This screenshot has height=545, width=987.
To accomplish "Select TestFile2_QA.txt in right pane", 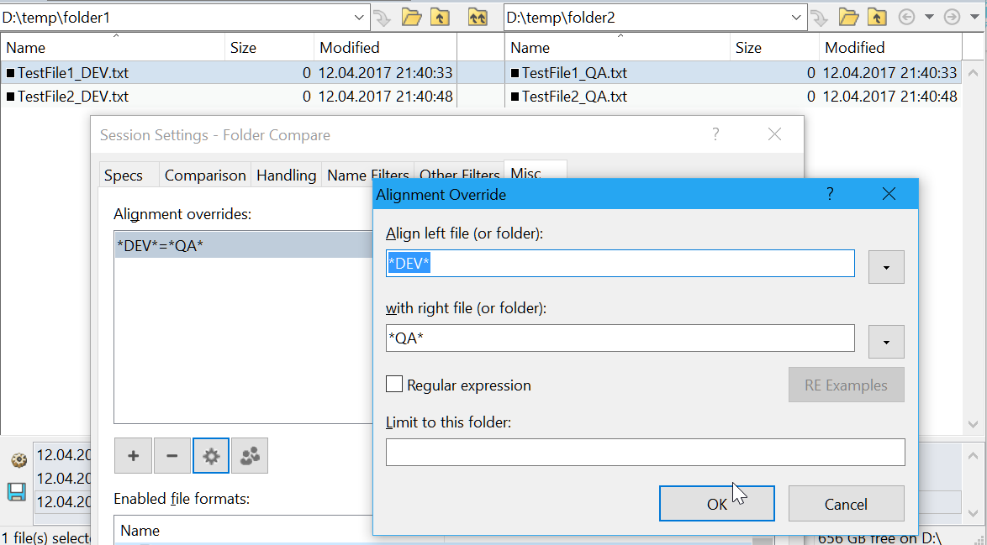I will click(733, 97).
